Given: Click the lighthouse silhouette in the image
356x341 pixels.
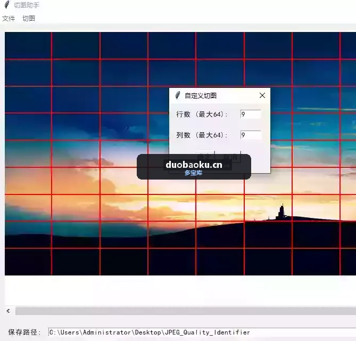Looking at the screenshot, I should 281,212.
